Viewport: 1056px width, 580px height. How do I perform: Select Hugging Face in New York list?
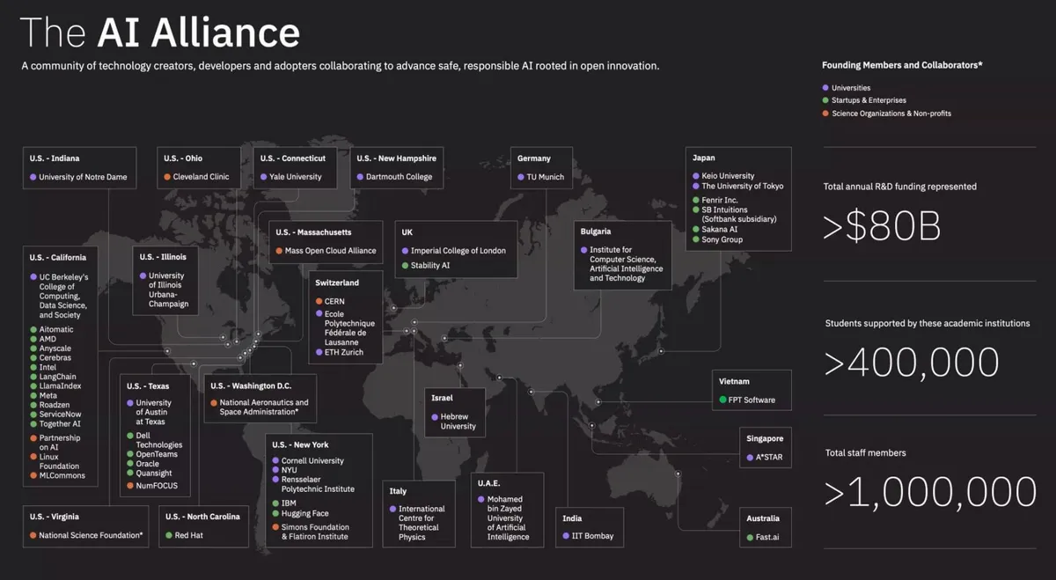click(304, 513)
